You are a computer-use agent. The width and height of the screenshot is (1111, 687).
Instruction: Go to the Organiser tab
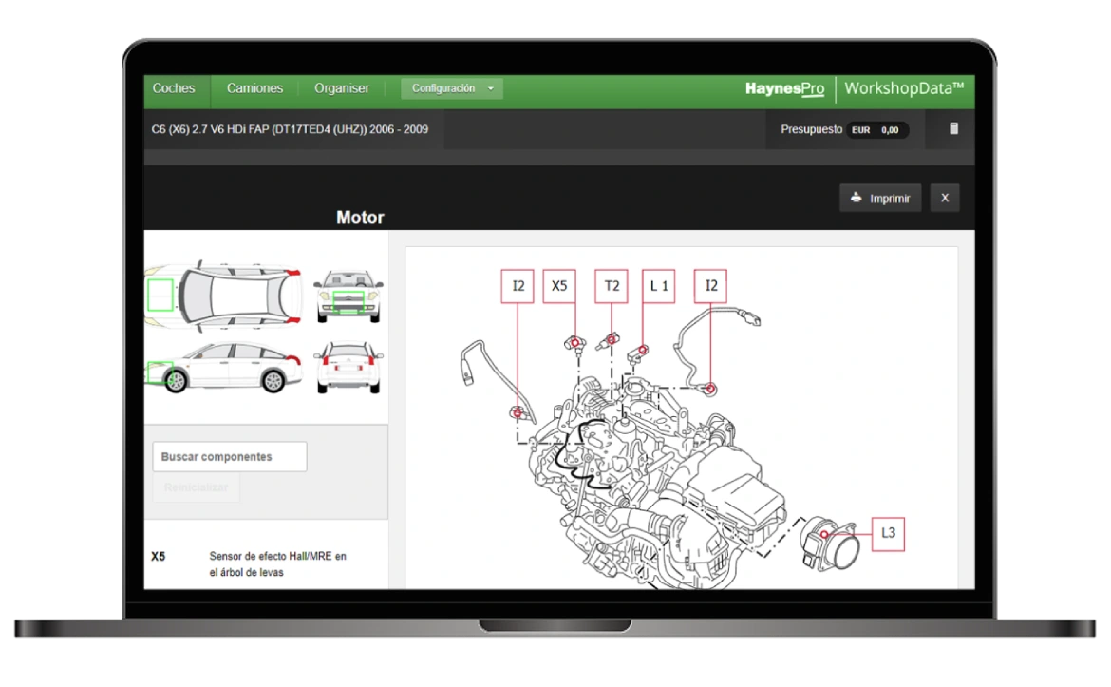(342, 88)
